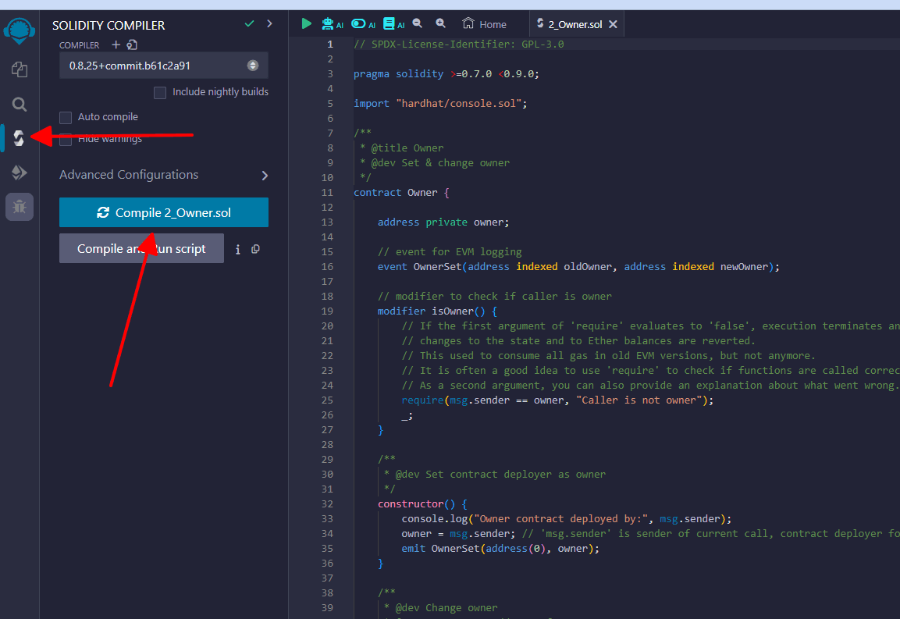Click the SPDX-License-Identifier comment line

coord(459,44)
